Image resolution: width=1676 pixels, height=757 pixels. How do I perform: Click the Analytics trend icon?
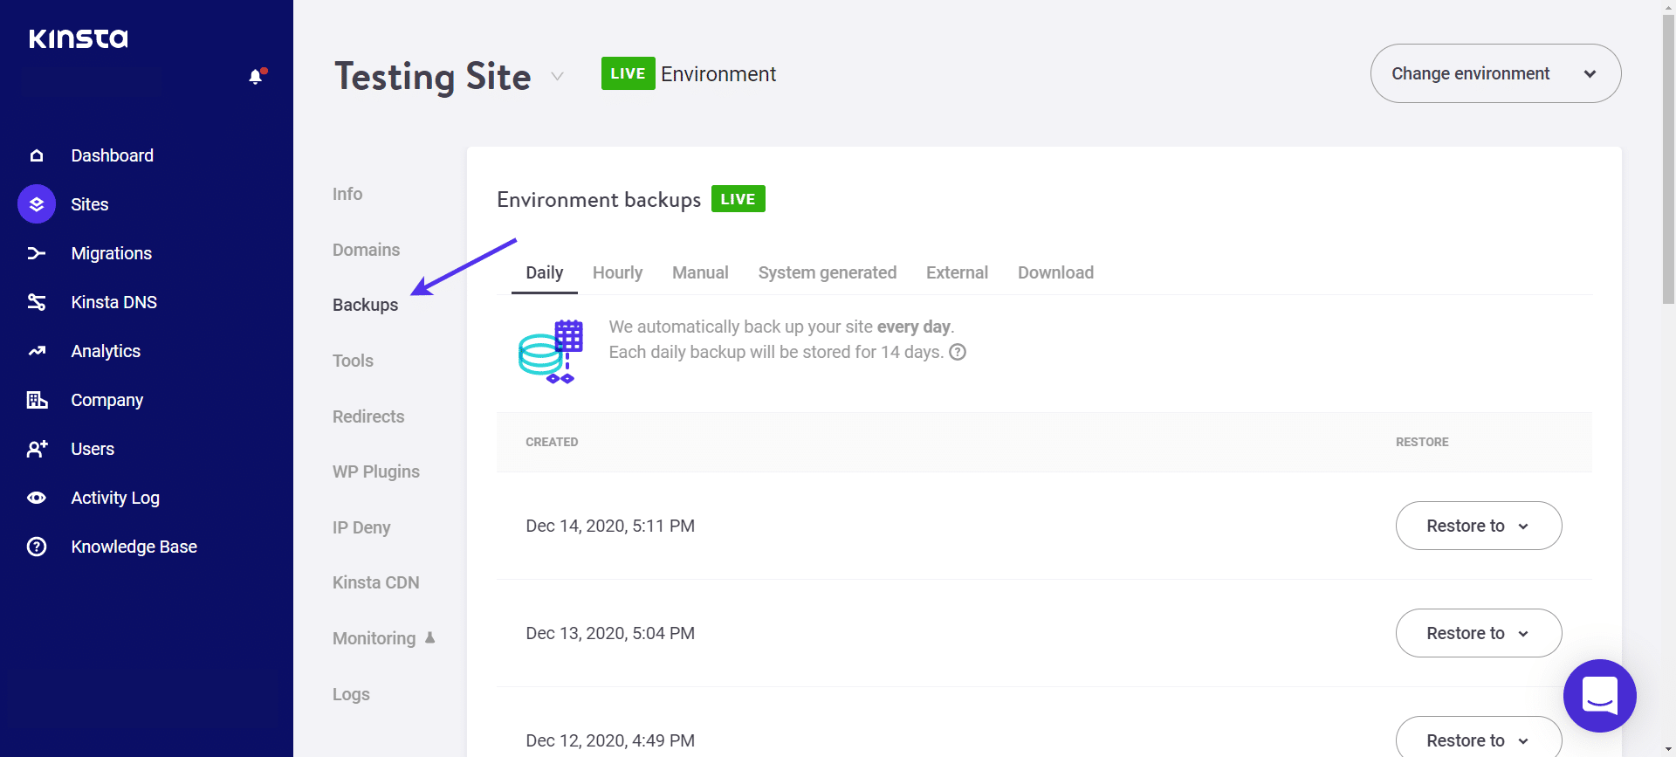(x=37, y=351)
